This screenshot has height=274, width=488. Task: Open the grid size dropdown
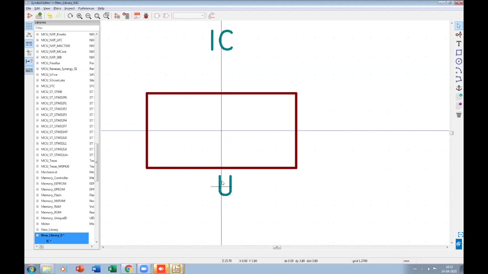click(x=202, y=16)
